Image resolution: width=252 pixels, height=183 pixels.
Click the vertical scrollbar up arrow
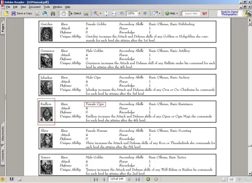click(250, 24)
